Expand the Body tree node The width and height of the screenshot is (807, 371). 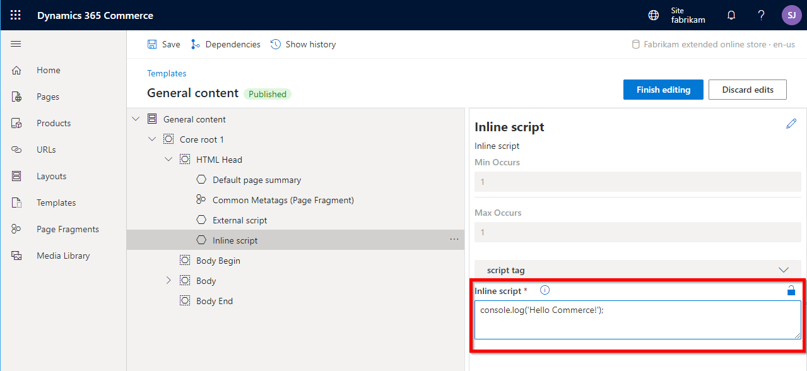[168, 280]
